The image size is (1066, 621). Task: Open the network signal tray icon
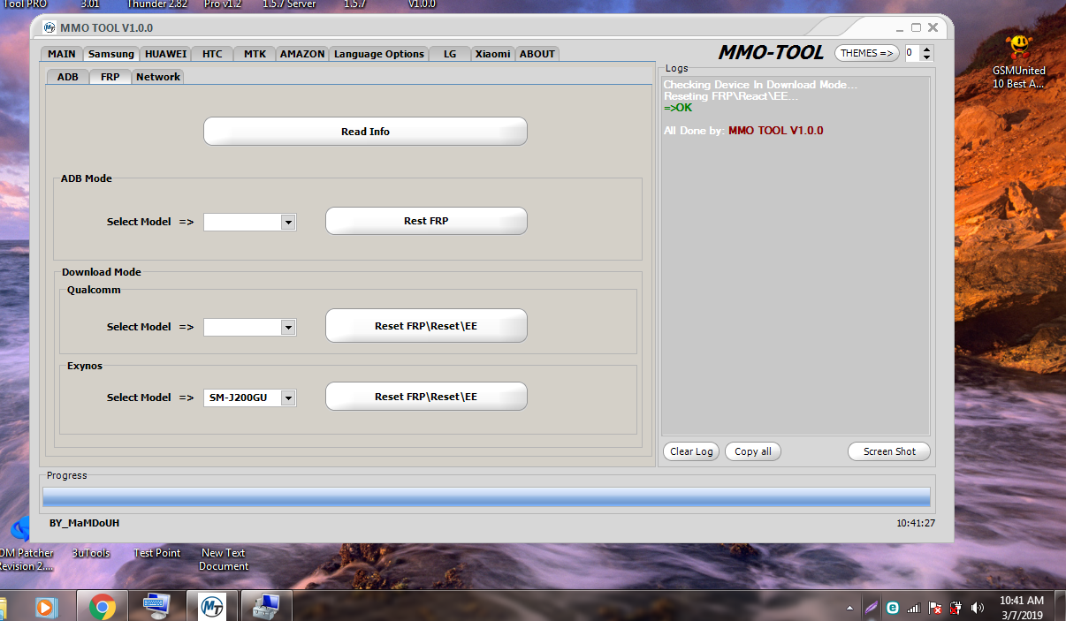[x=914, y=608]
